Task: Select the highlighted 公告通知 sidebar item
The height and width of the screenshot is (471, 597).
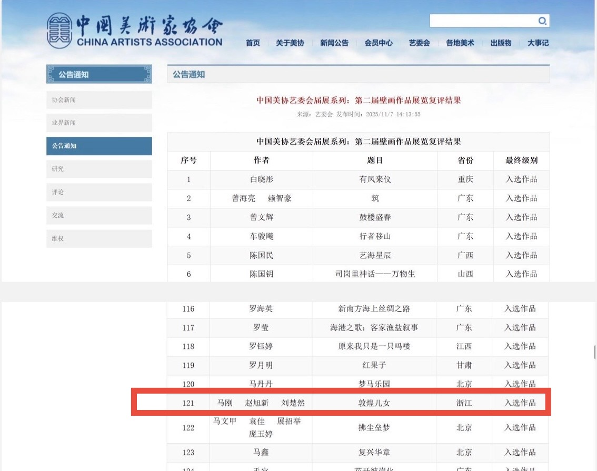Action: (x=99, y=146)
